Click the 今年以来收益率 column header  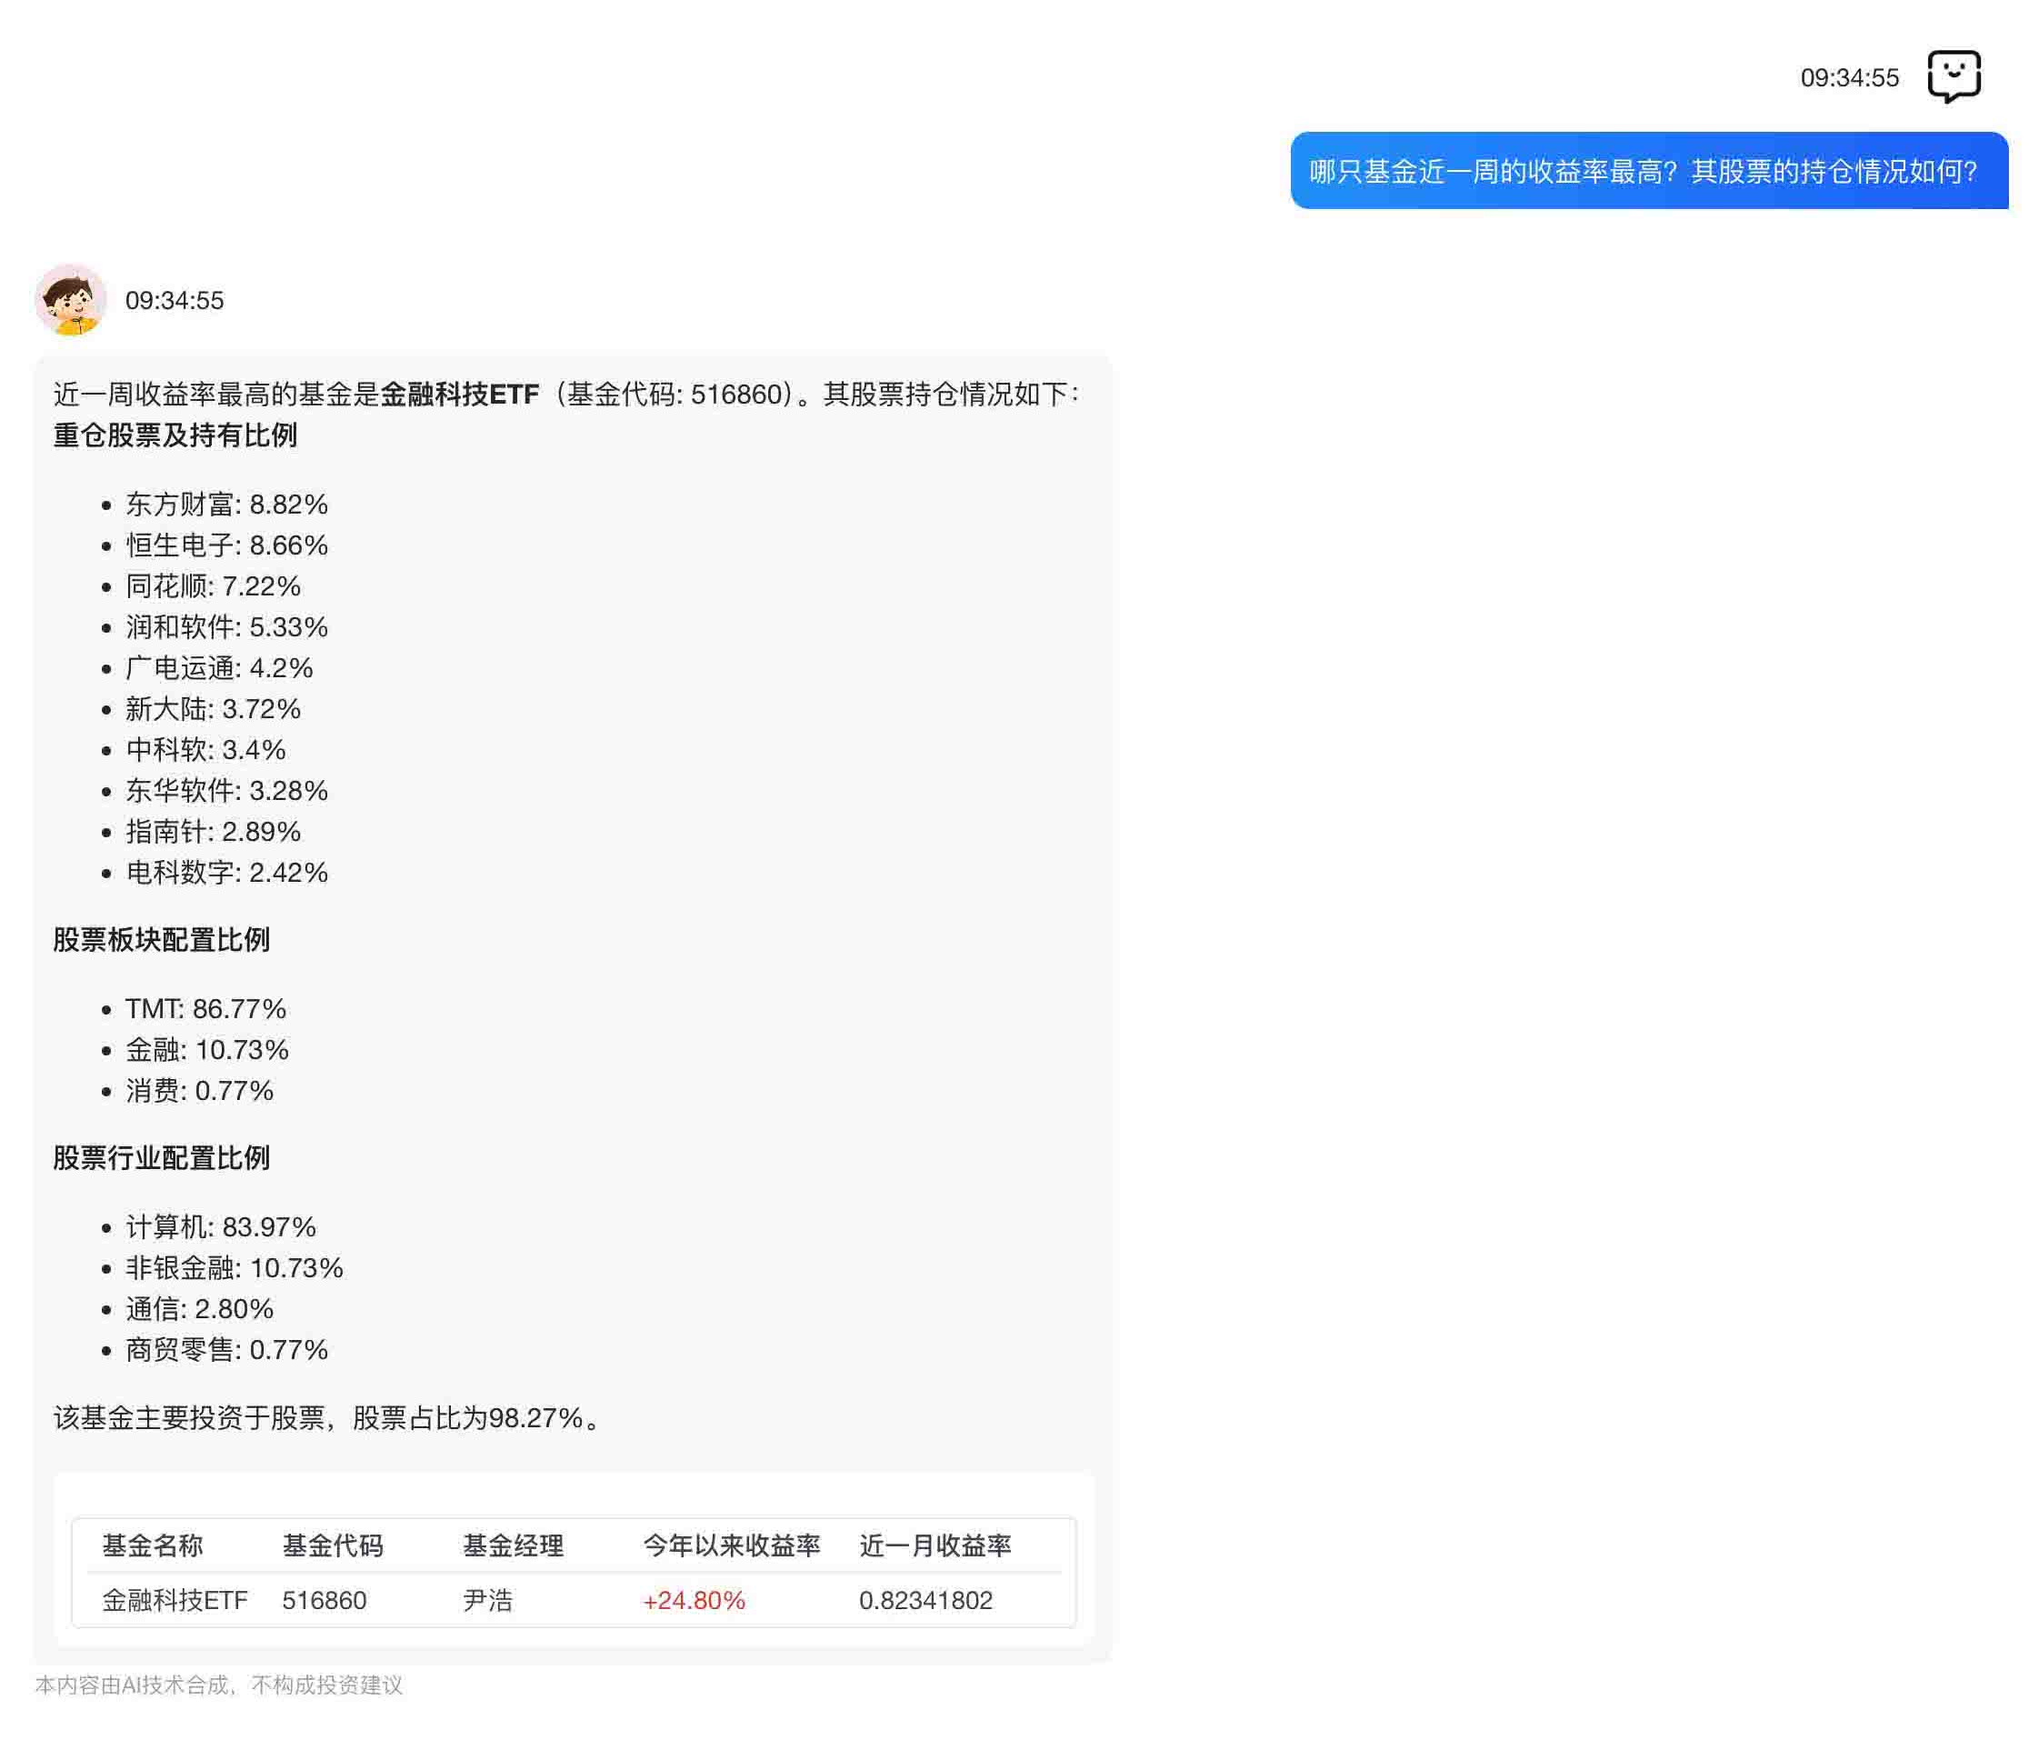pyautogui.click(x=732, y=1546)
